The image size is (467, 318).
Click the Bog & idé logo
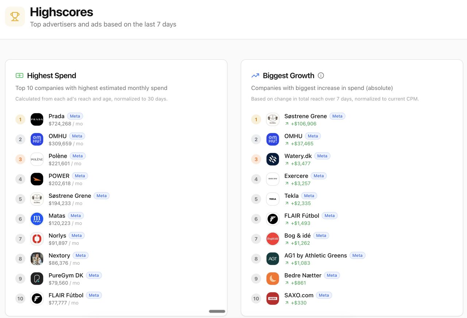tap(273, 239)
